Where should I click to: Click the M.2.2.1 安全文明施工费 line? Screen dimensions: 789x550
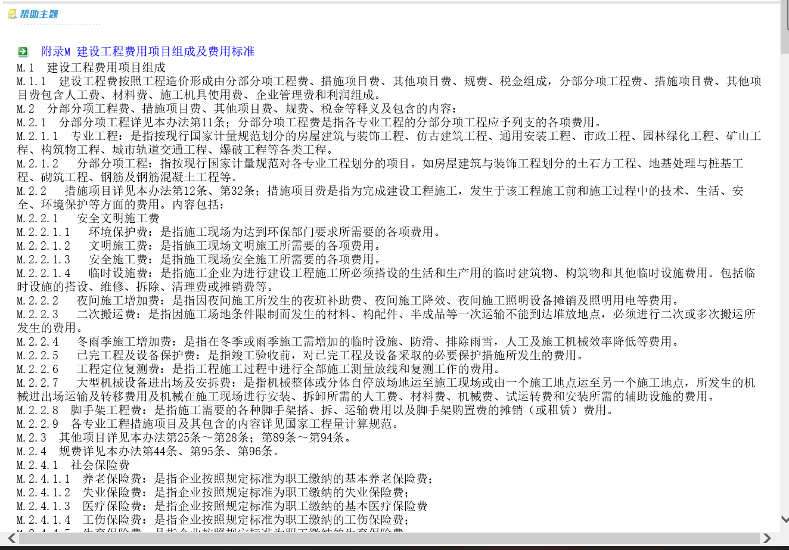pos(88,219)
